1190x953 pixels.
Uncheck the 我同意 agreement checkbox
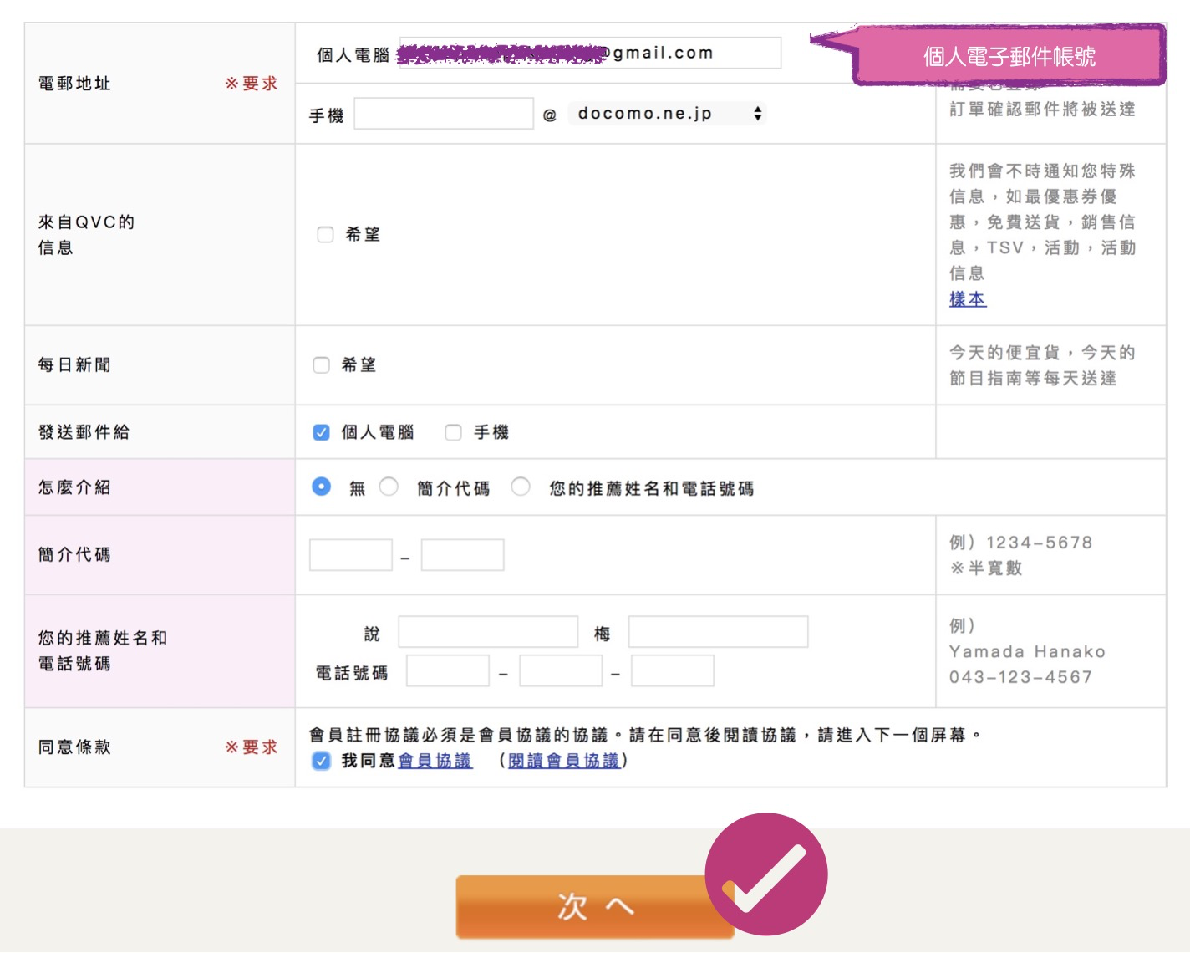pyautogui.click(x=322, y=761)
